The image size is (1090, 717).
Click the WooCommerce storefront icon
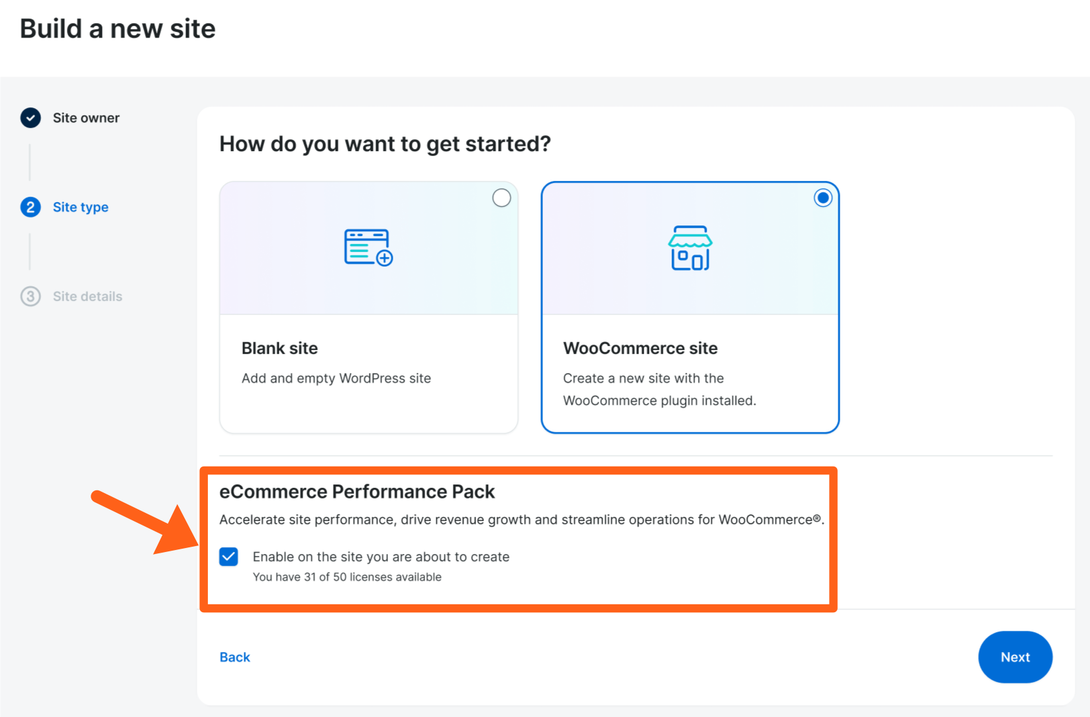click(690, 248)
